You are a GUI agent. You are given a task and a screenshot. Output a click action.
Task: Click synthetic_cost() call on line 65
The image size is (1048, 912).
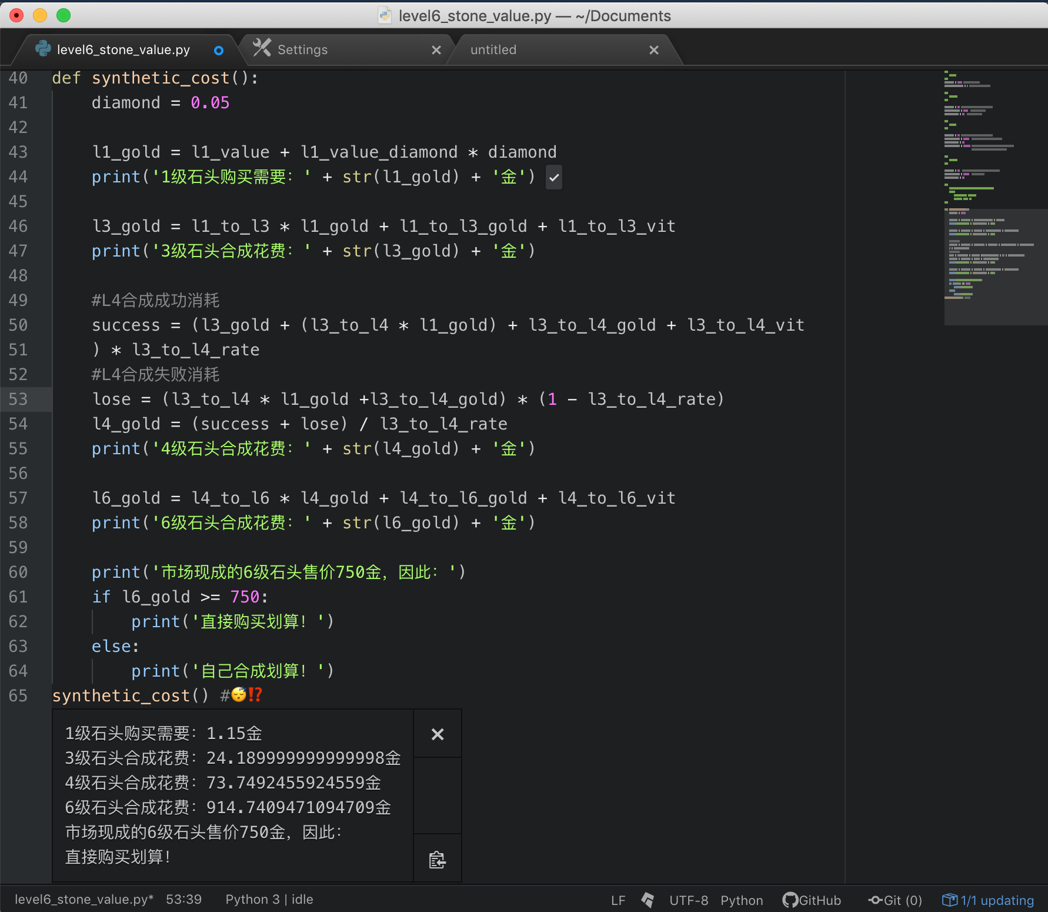130,695
